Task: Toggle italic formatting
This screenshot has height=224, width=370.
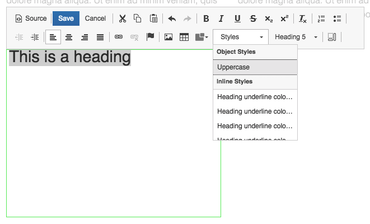Action: [221, 18]
